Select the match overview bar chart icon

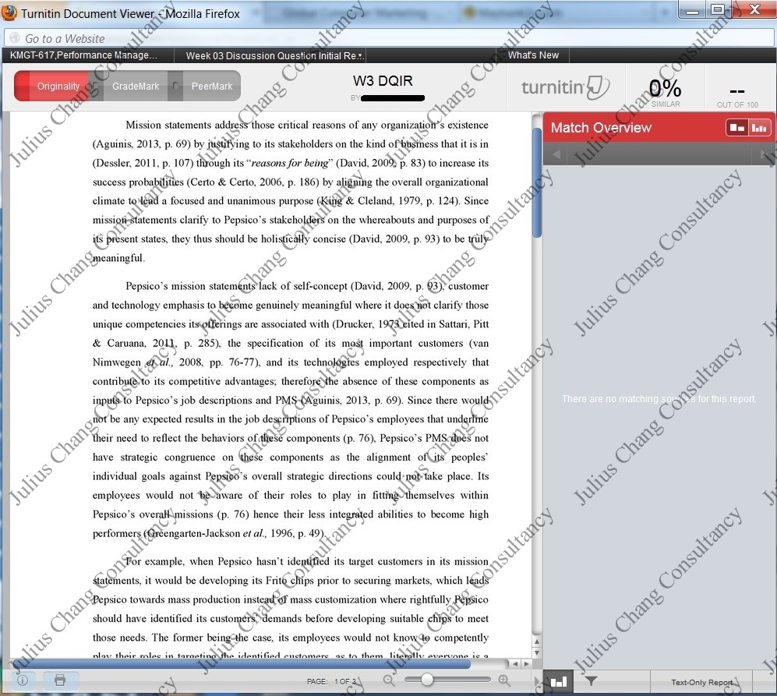tap(559, 682)
